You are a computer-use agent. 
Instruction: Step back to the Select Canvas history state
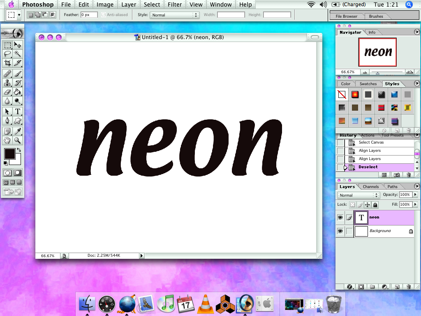371,142
